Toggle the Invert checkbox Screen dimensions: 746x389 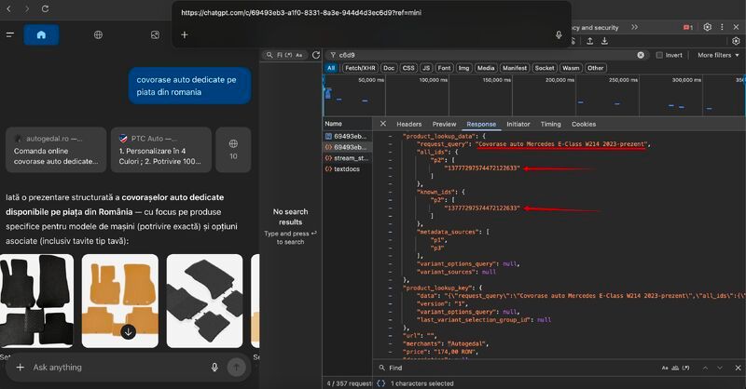659,55
